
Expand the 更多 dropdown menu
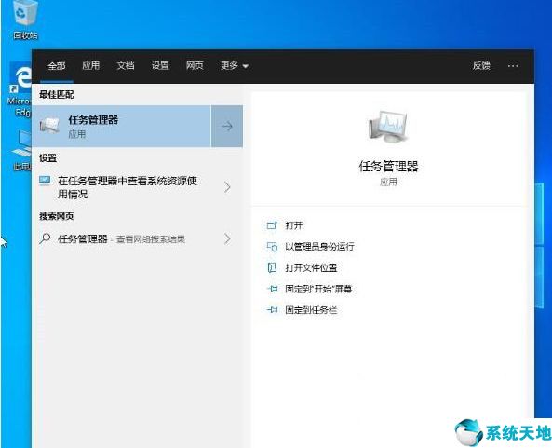[x=235, y=65]
